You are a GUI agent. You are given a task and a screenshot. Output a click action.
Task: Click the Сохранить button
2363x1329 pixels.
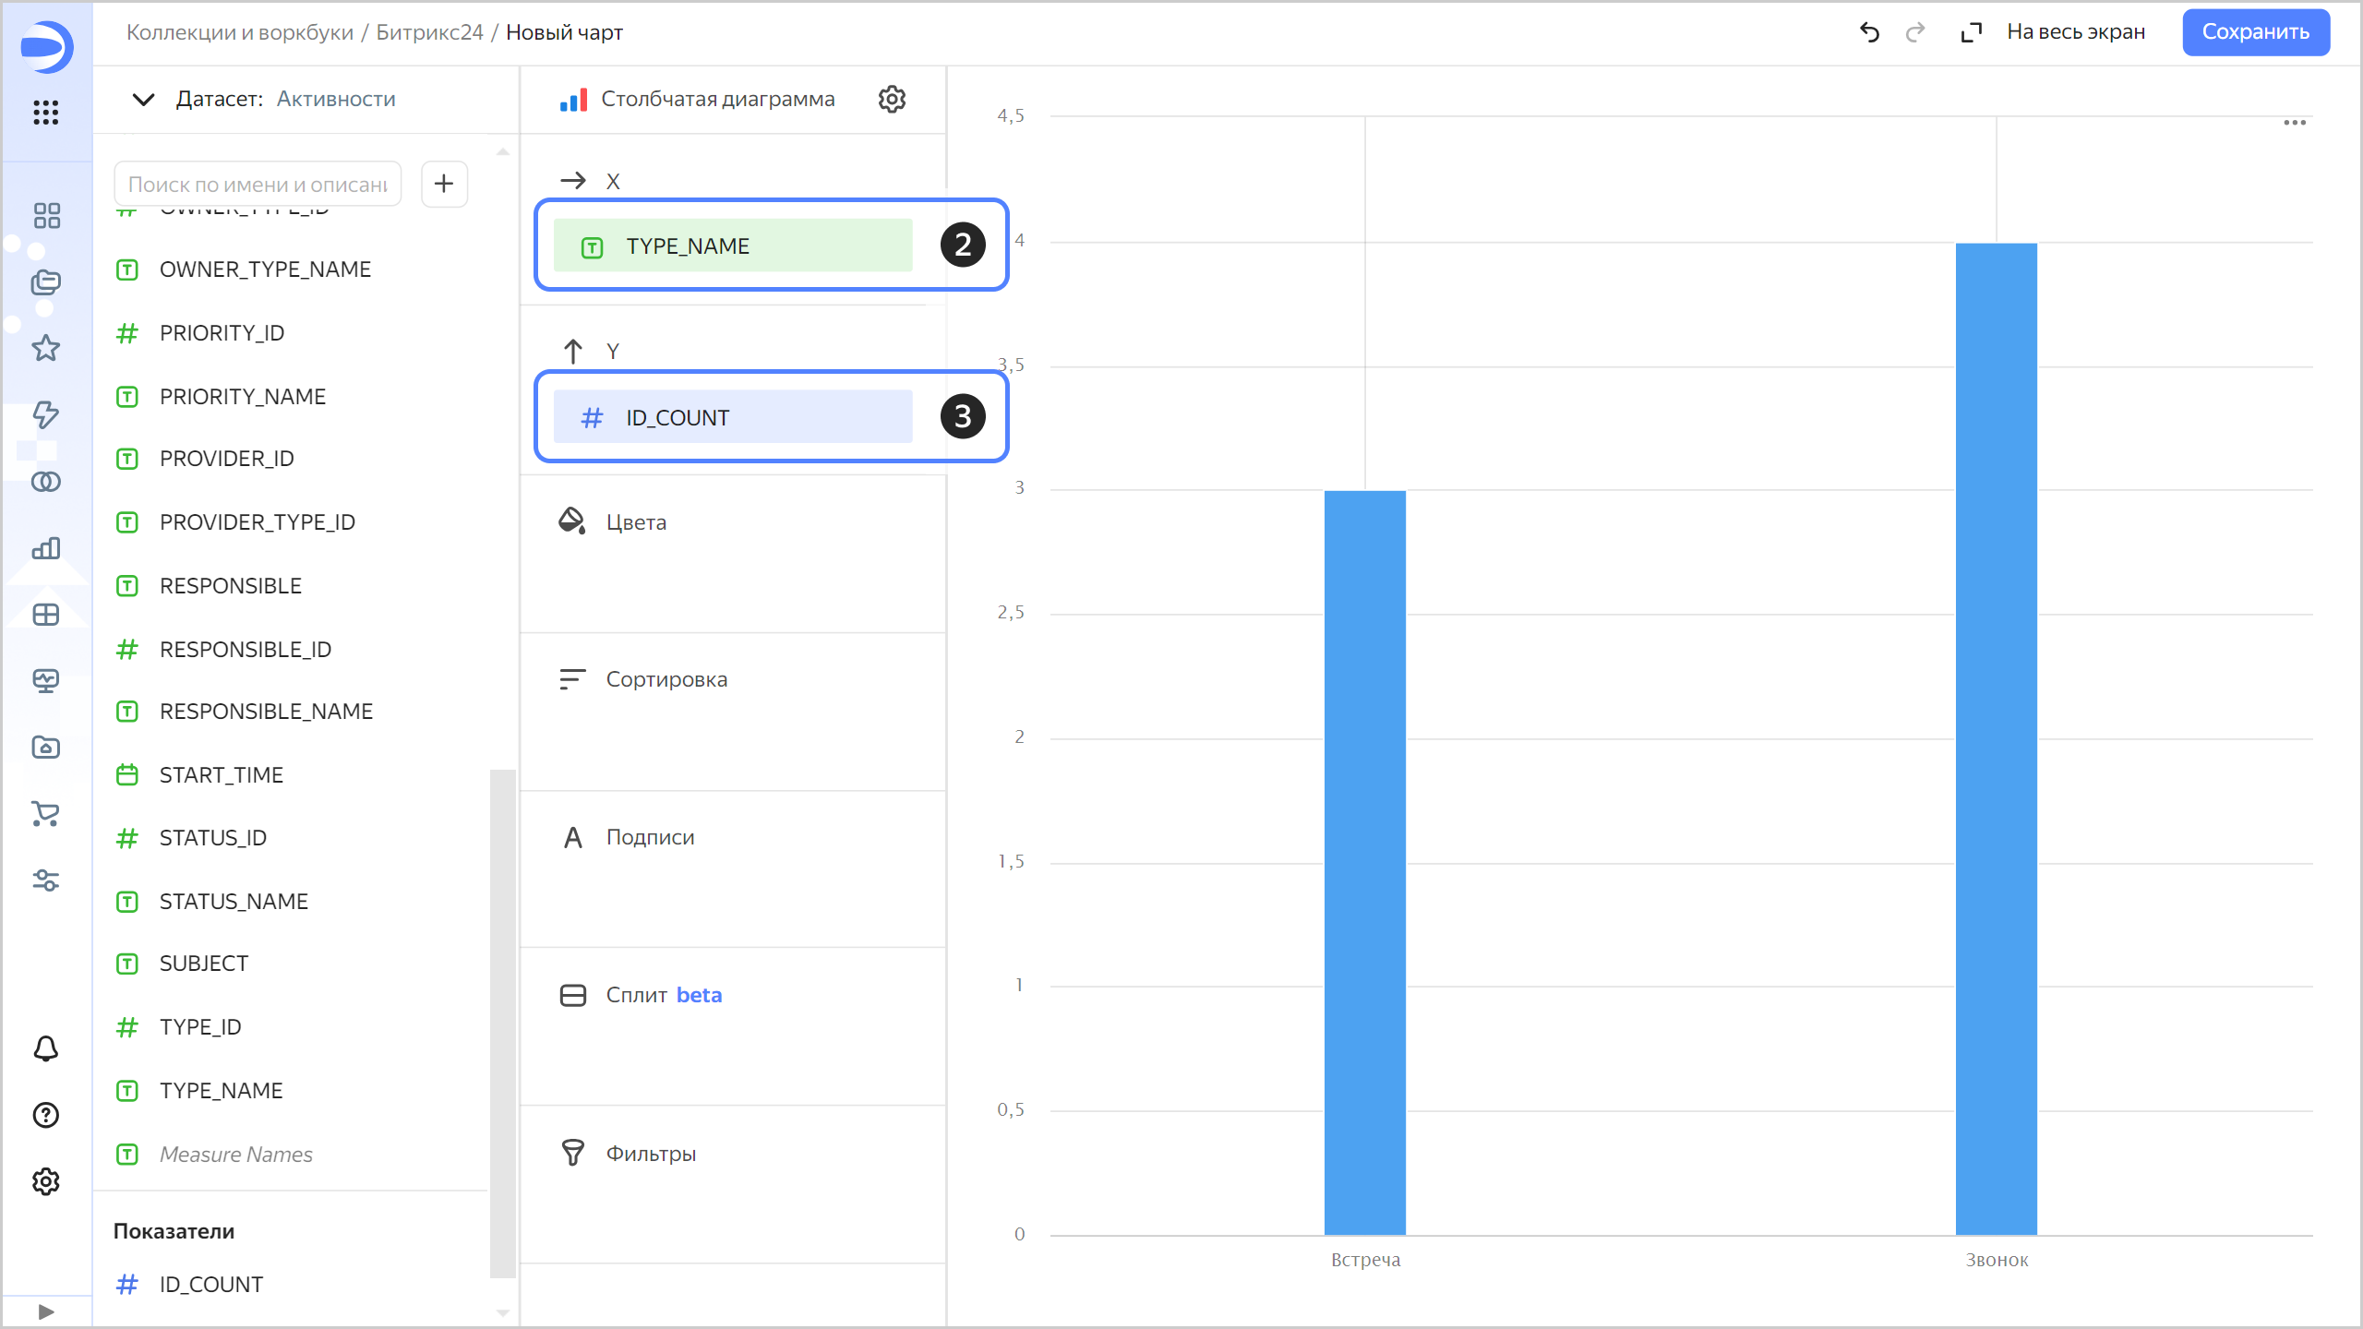[2255, 32]
